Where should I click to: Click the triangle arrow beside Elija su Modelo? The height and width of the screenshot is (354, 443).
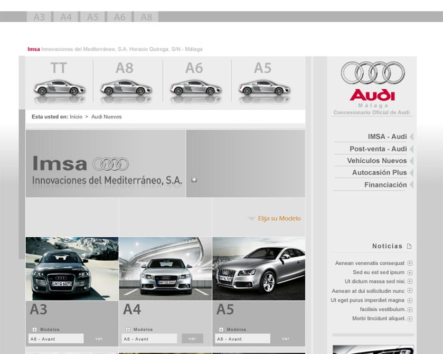pos(251,219)
